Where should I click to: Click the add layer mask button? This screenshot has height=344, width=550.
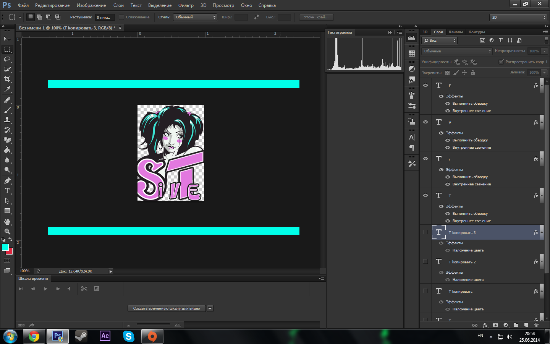(x=495, y=325)
